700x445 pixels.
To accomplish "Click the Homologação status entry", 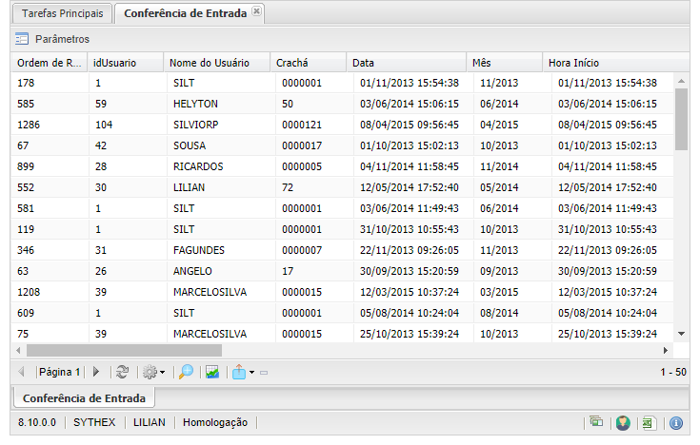I will [x=215, y=422].
